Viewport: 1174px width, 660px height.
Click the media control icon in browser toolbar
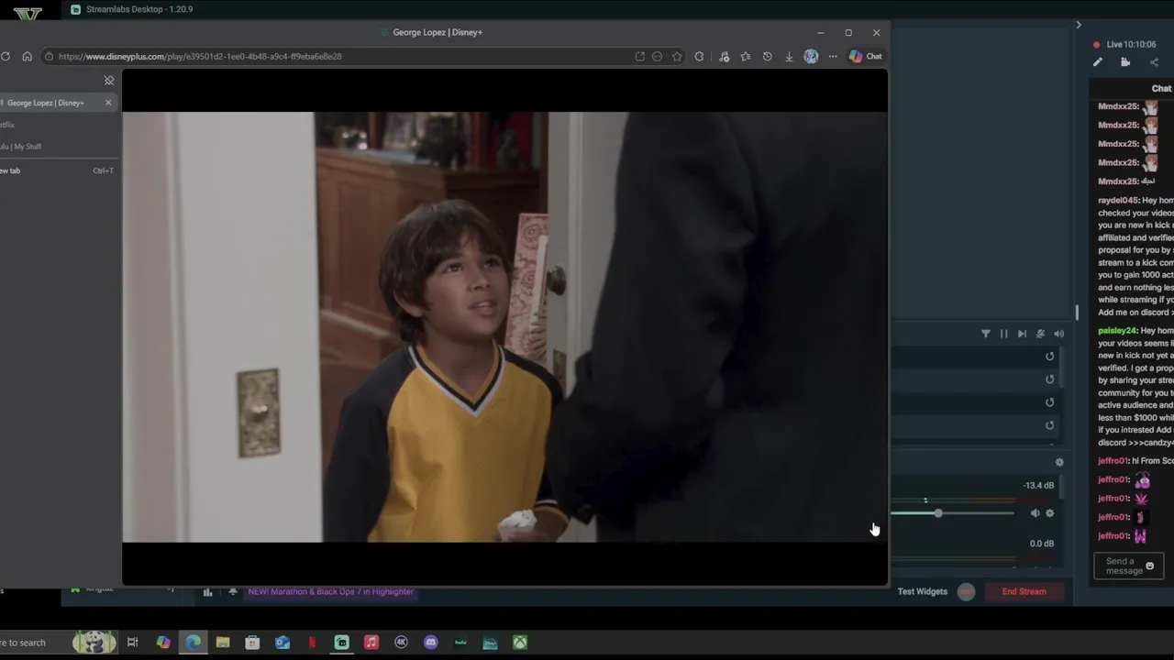[724, 56]
